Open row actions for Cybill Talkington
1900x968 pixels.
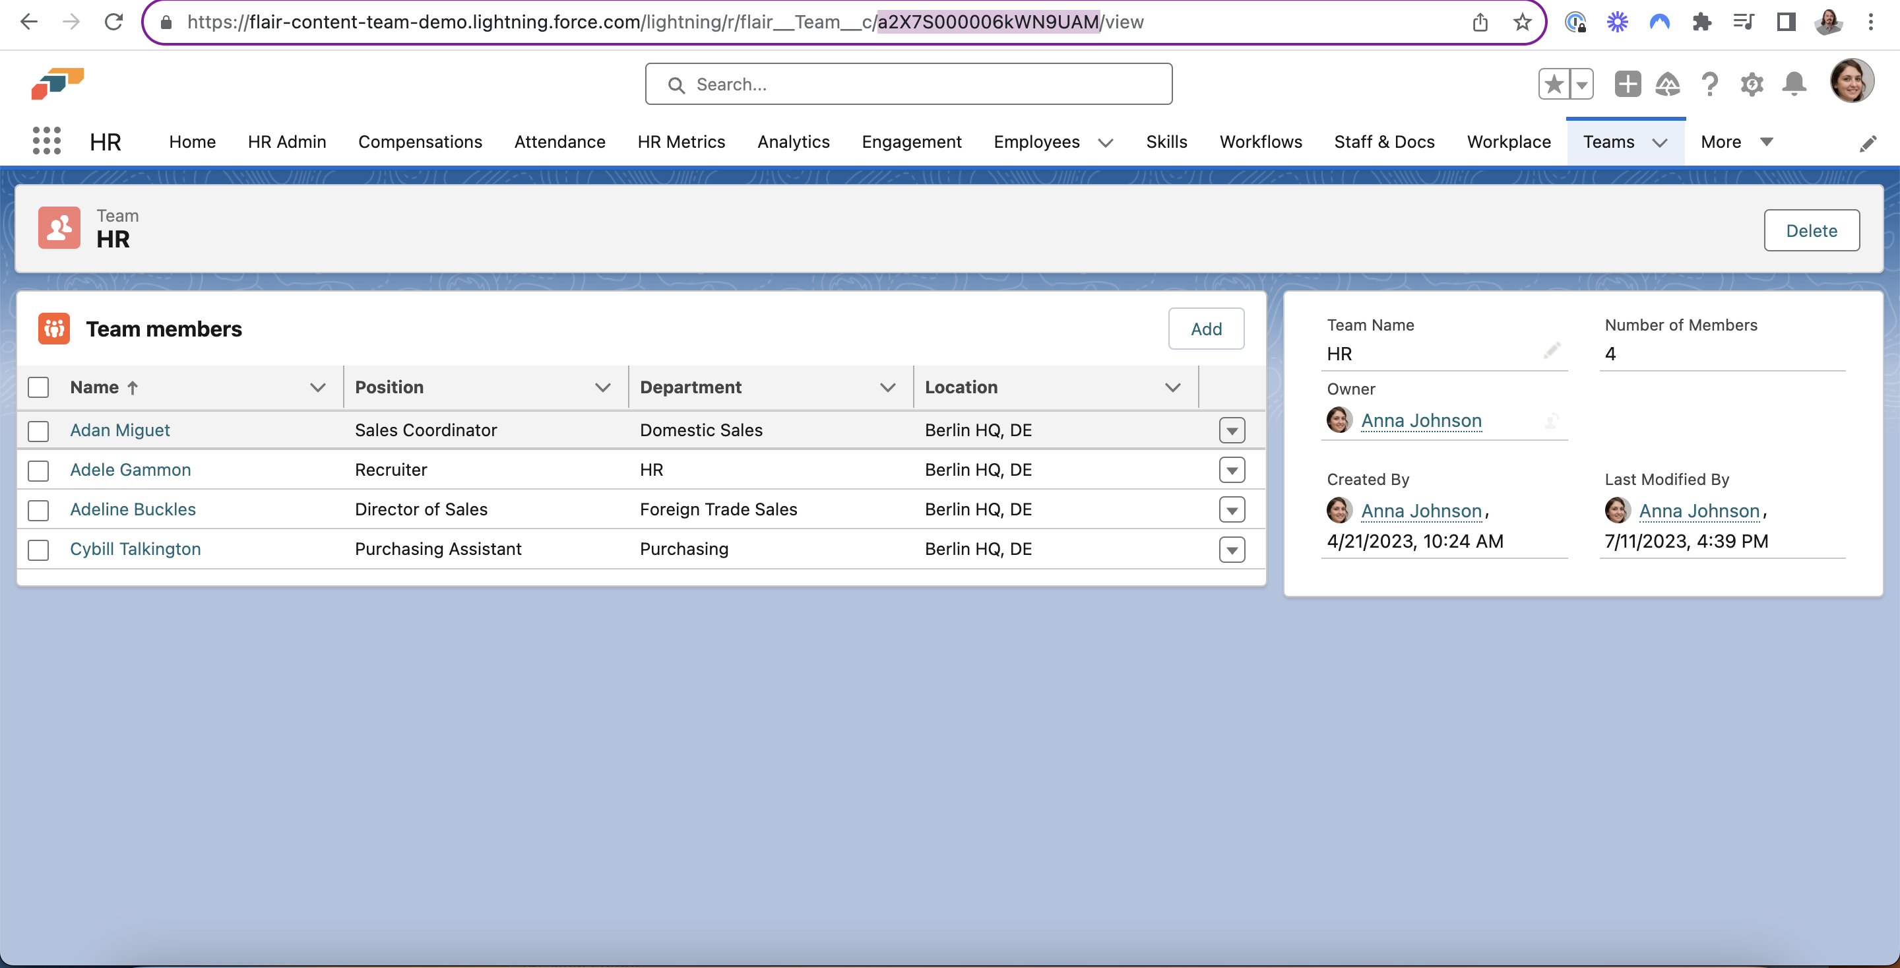[x=1231, y=550]
